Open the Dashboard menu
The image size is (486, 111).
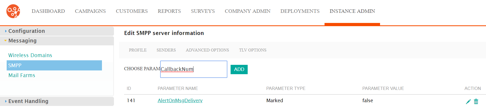click(x=48, y=11)
